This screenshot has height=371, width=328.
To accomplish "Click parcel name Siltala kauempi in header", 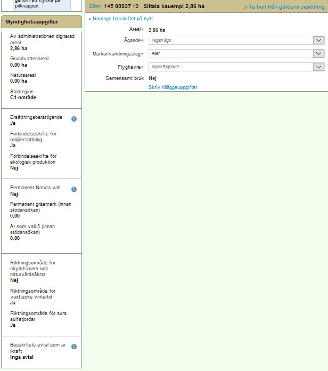I will coord(174,6).
